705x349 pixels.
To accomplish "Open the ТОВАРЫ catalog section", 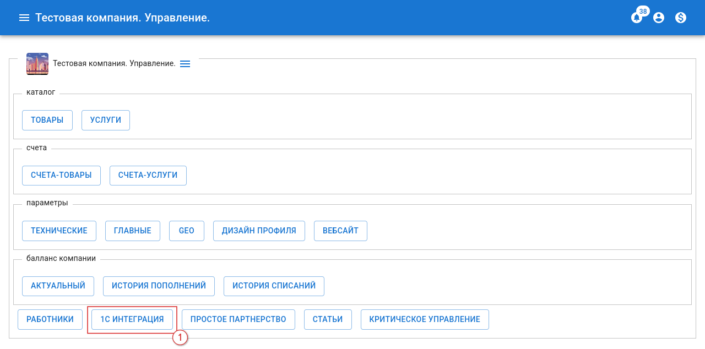I will click(47, 120).
